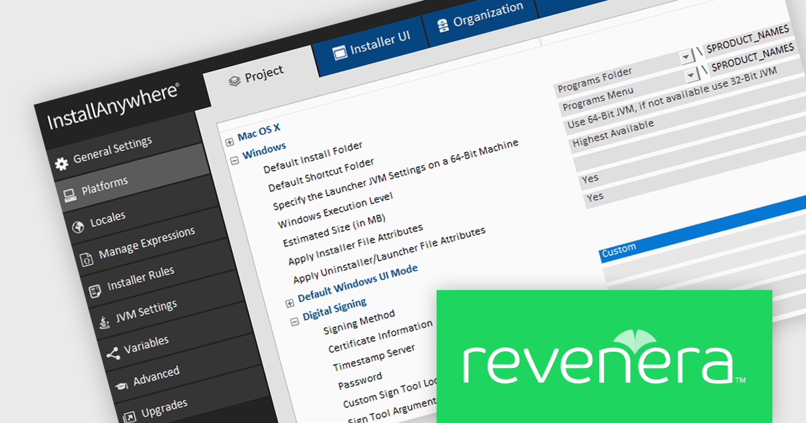The height and width of the screenshot is (423, 806).
Task: Click the Platforms monitor icon
Action: [69, 195]
